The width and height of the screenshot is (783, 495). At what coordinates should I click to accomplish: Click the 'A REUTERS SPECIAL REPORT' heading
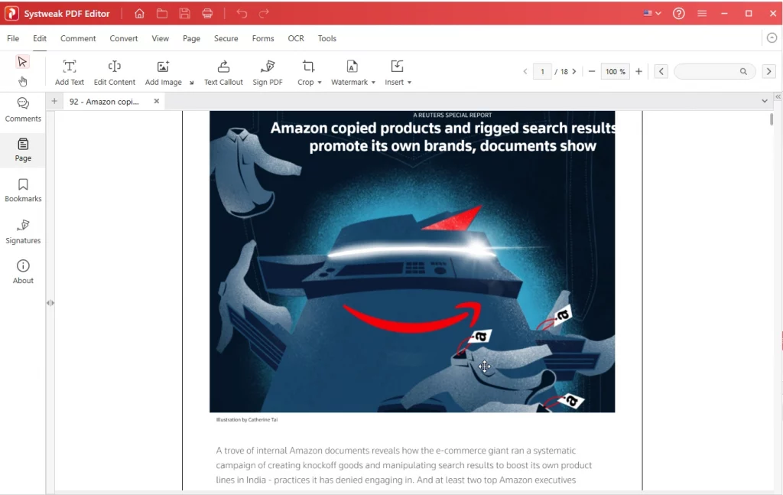pos(453,115)
